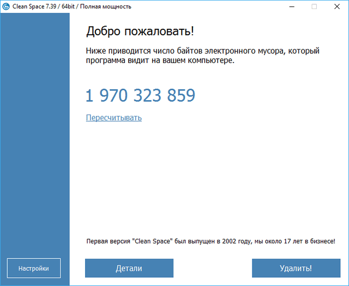This screenshot has width=349, height=286.
Task: Click the Добро пожаловать! heading
Action: [140, 31]
